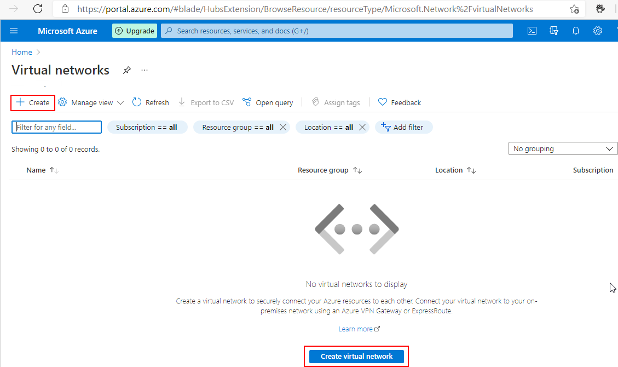618x367 pixels.
Task: Open query in Resource Graph Explorer
Action: click(x=268, y=102)
